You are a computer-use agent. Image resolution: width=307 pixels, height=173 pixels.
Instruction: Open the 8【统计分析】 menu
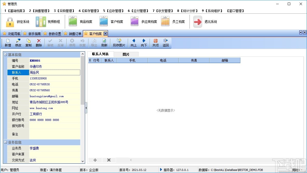coord(187,11)
